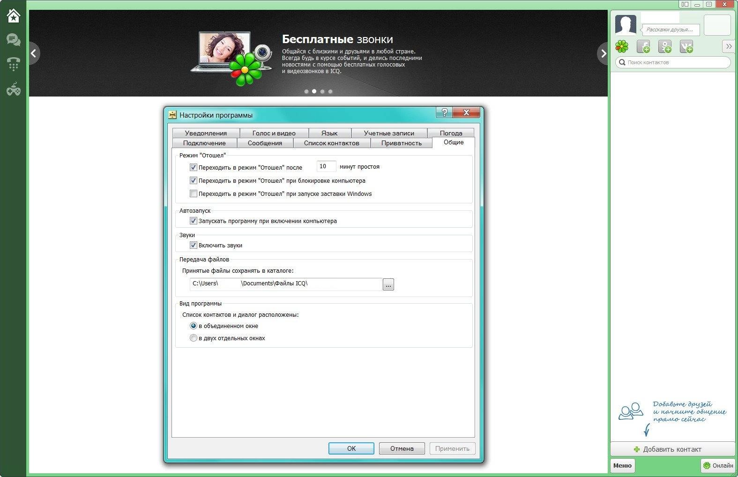This screenshot has height=477, width=738.
Task: Click the idle minutes input field
Action: pyautogui.click(x=327, y=166)
